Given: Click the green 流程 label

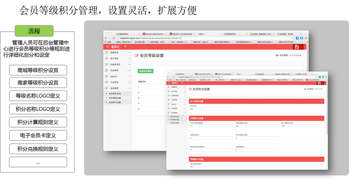Looking at the screenshot, I should point(34,31).
